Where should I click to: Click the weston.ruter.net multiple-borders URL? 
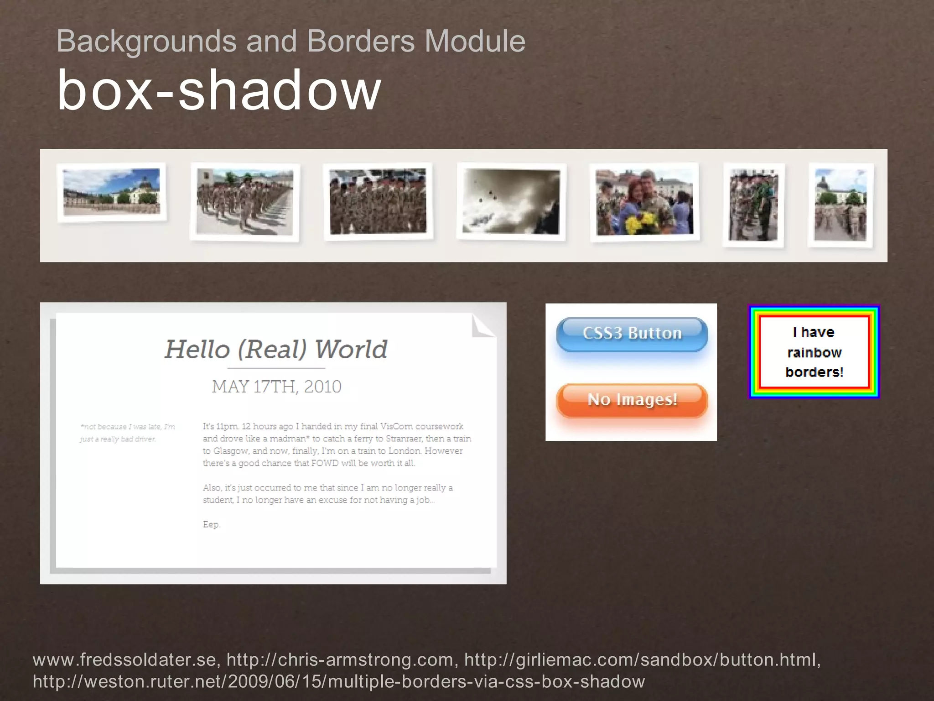pos(339,681)
